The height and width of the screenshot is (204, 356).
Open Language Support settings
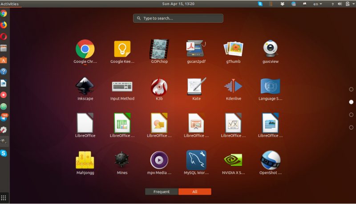[x=271, y=86]
